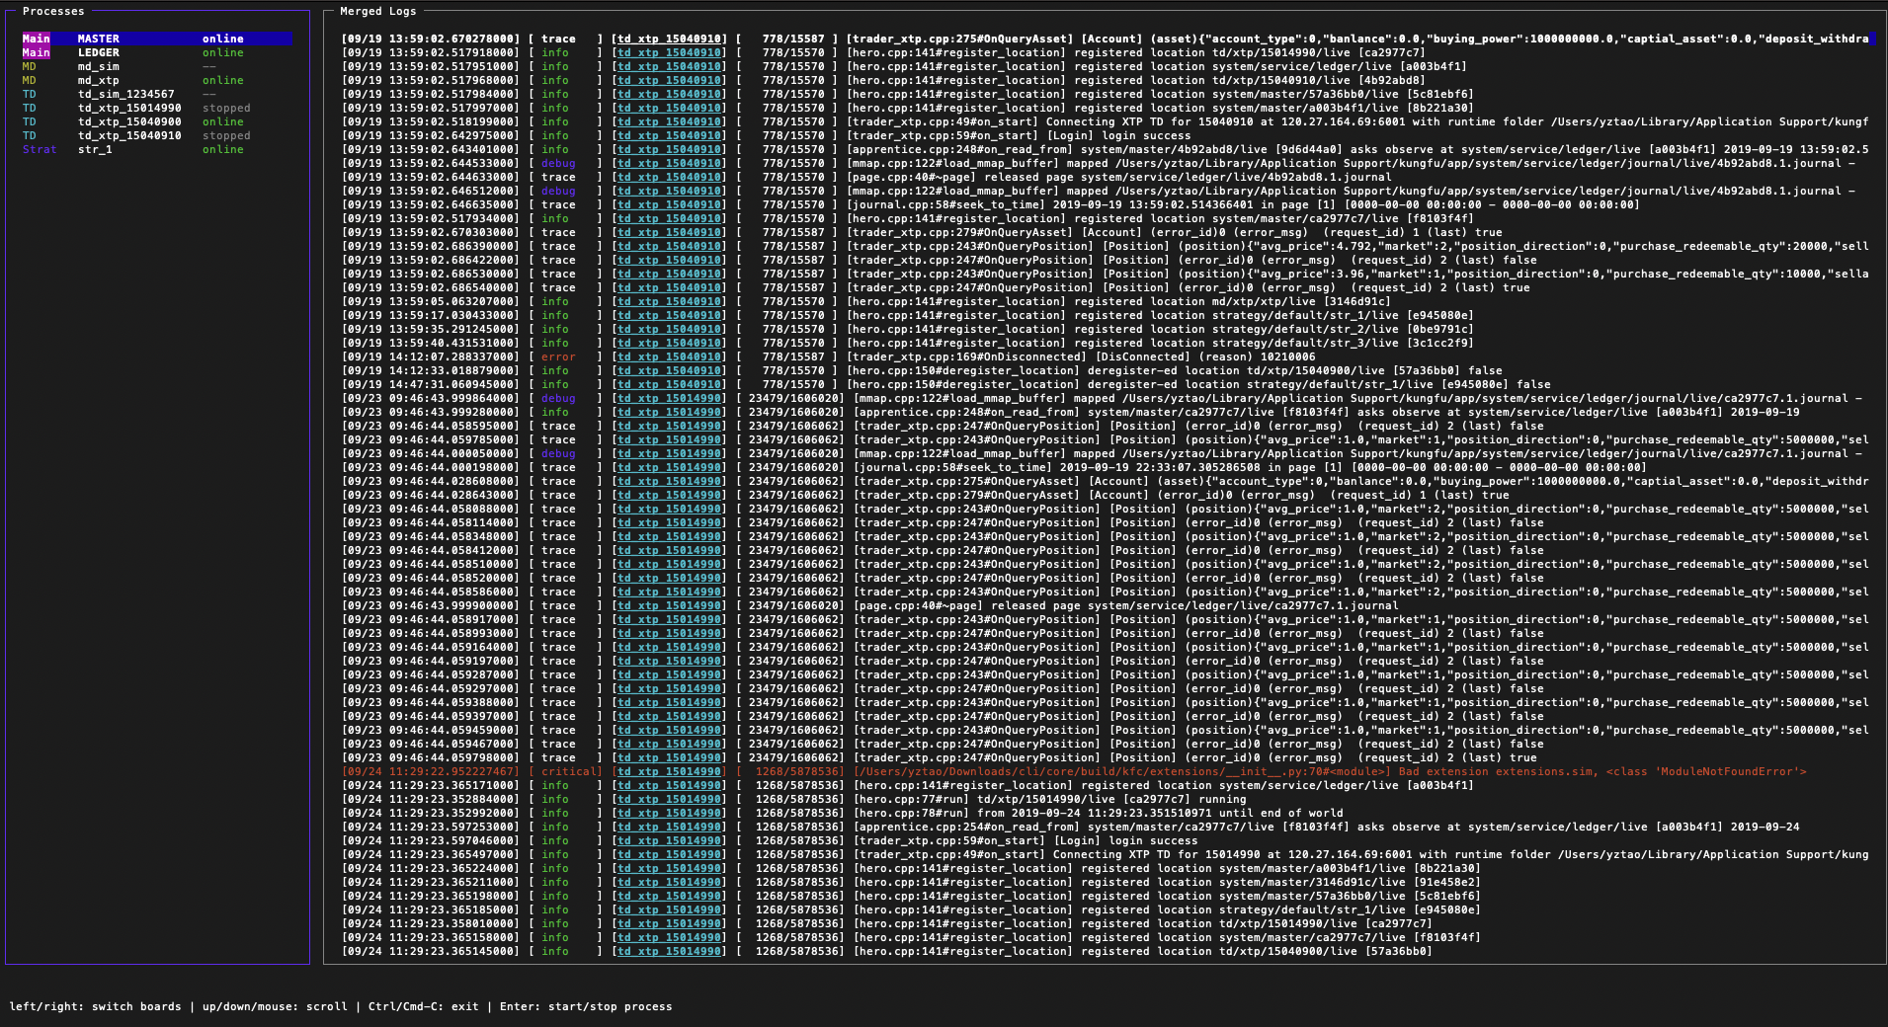
Task: Click the critical level label at 11:29:22
Action: coord(569,771)
